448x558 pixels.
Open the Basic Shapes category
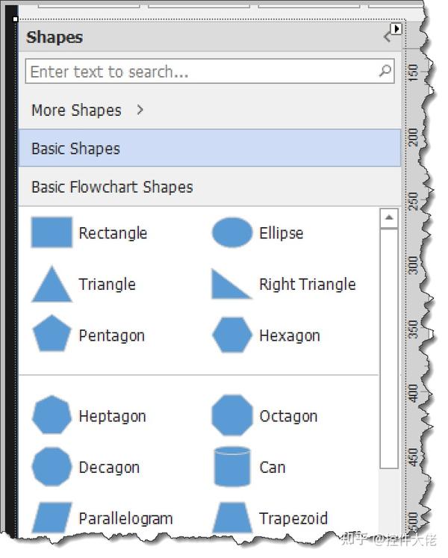(209, 148)
